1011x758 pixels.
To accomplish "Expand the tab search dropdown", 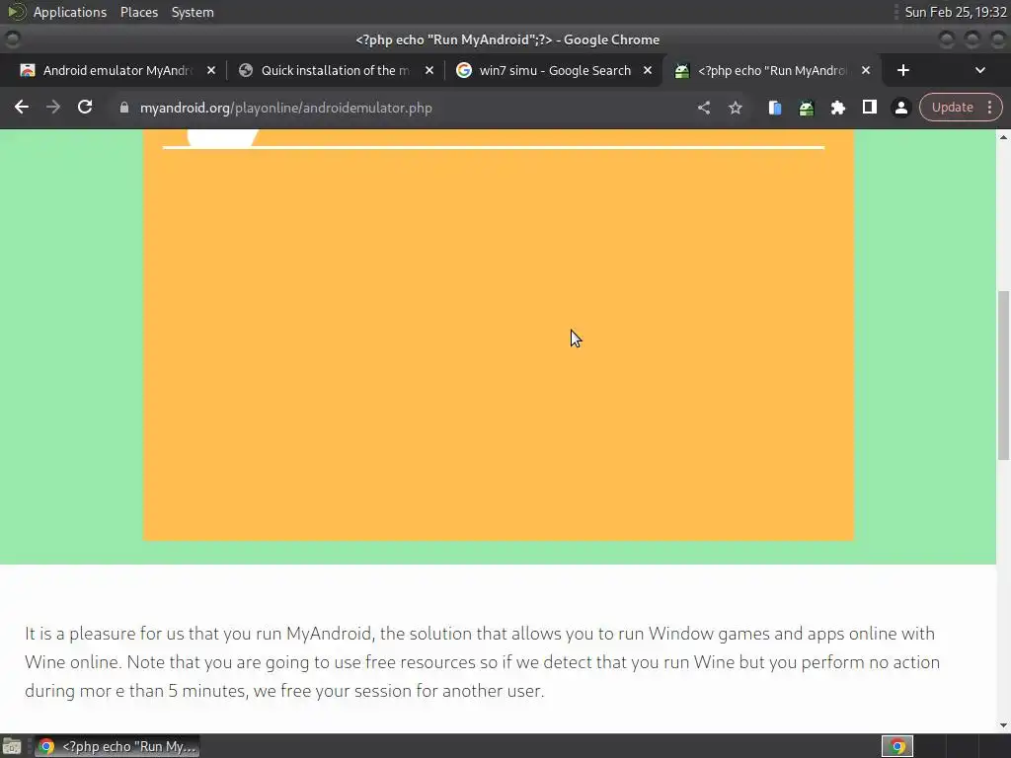I will pyautogui.click(x=980, y=70).
